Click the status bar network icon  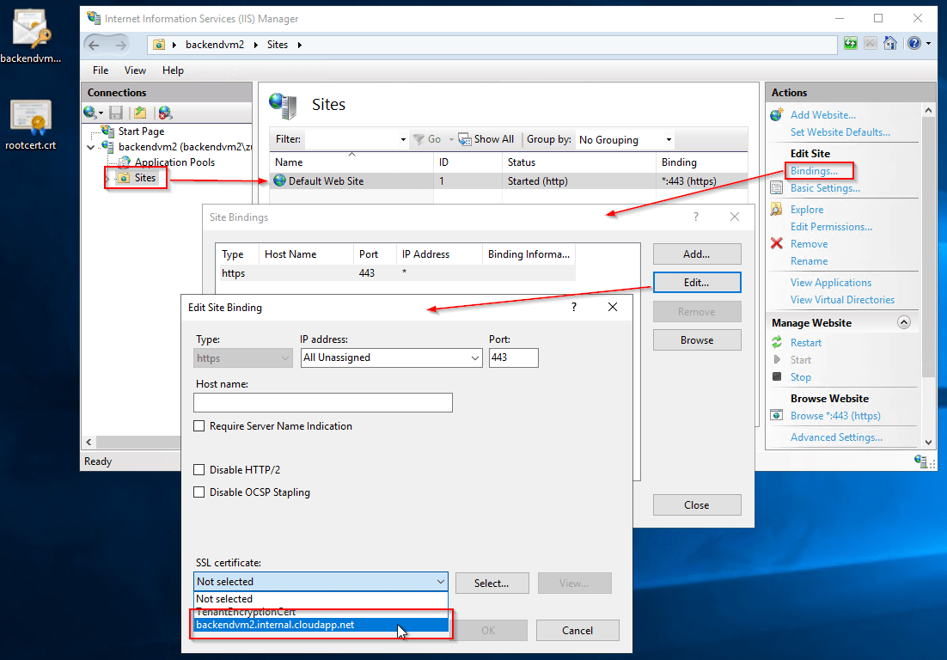[921, 461]
